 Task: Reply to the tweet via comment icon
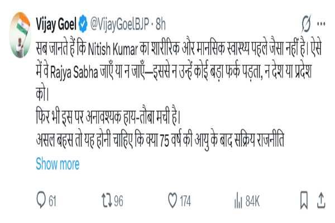pyautogui.click(x=41, y=201)
